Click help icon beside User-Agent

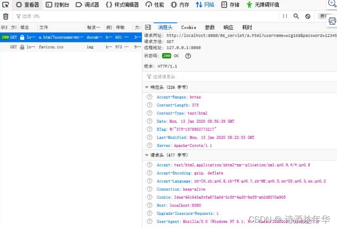tap(150, 221)
